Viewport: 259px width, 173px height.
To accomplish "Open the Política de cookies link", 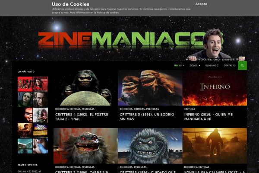I will click(x=107, y=13).
